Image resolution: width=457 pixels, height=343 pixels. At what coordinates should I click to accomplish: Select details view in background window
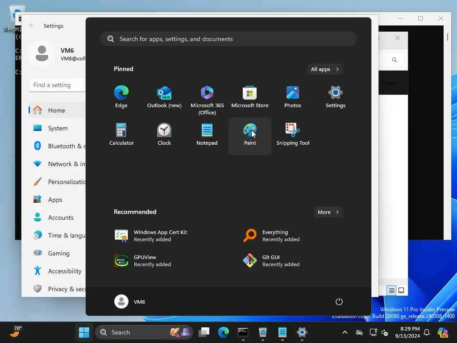pyautogui.click(x=391, y=290)
